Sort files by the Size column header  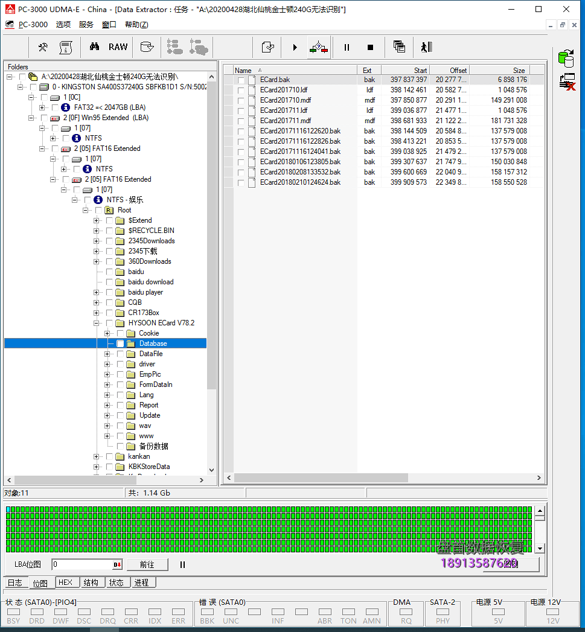tap(499, 70)
